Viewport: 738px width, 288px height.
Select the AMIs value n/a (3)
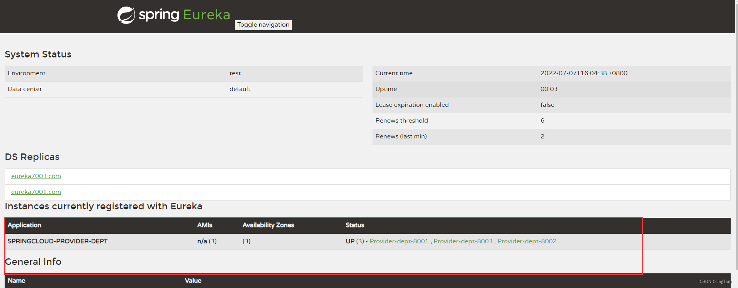point(207,241)
